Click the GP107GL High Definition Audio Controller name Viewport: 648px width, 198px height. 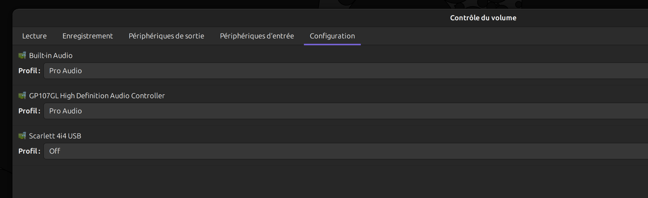[x=97, y=96]
